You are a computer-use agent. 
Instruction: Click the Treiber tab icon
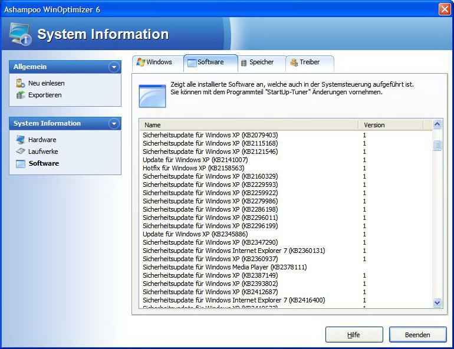[294, 62]
